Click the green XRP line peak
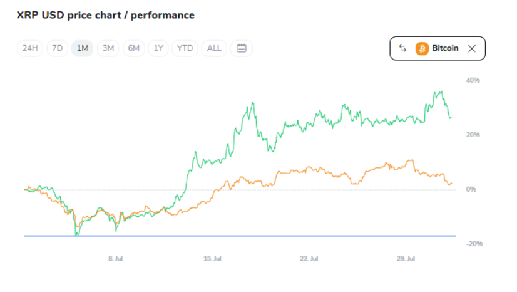517x292 pixels. coord(441,92)
